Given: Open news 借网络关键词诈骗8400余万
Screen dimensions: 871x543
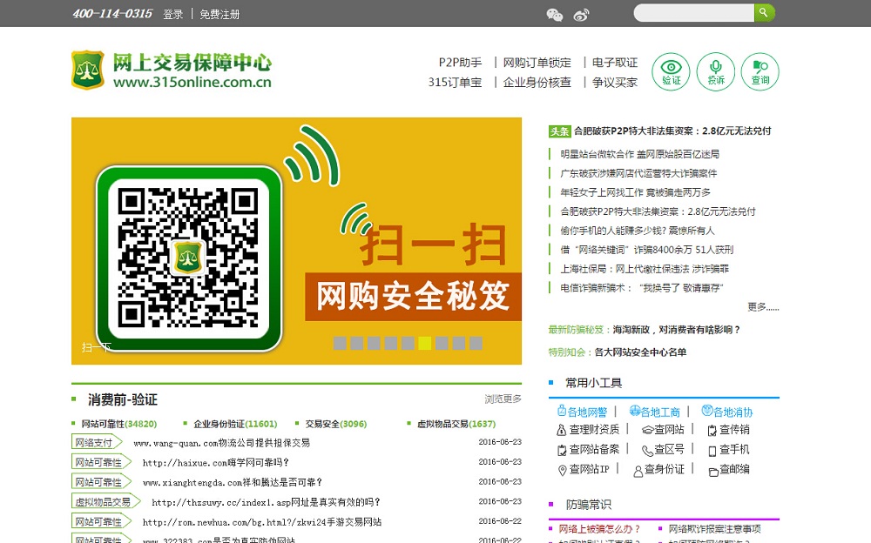Looking at the screenshot, I should pyautogui.click(x=646, y=250).
